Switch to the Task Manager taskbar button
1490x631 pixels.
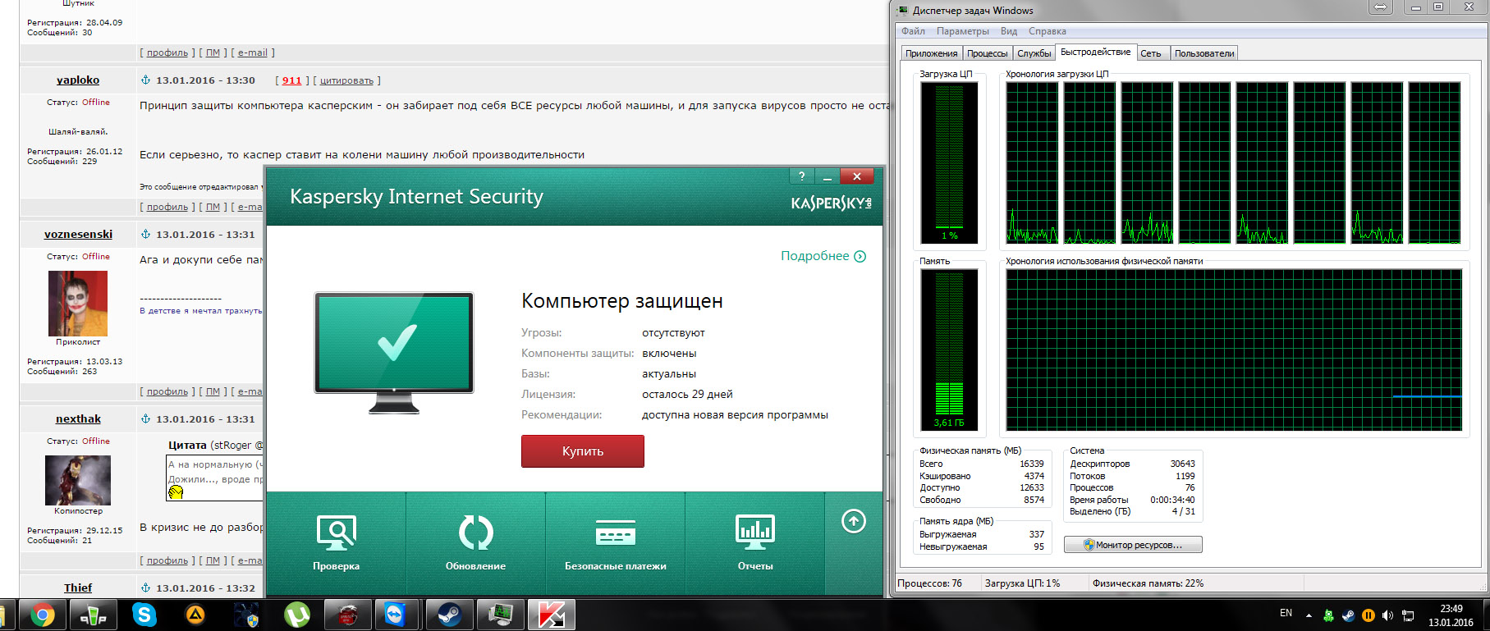500,615
